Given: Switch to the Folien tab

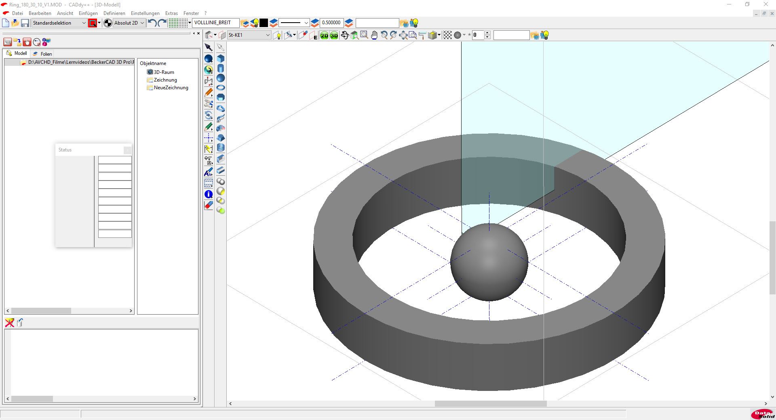Looking at the screenshot, I should pyautogui.click(x=43, y=54).
